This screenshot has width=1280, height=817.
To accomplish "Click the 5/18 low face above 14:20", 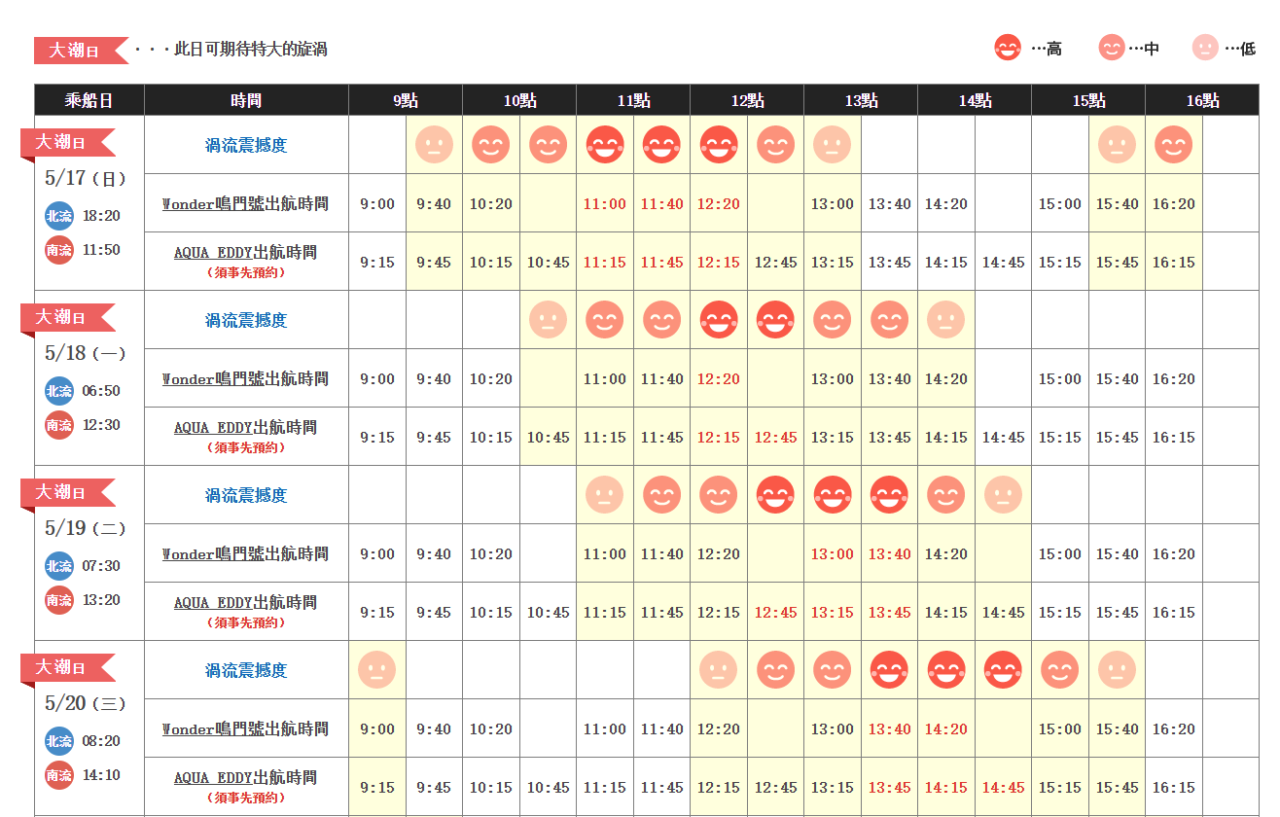I will click(x=946, y=320).
